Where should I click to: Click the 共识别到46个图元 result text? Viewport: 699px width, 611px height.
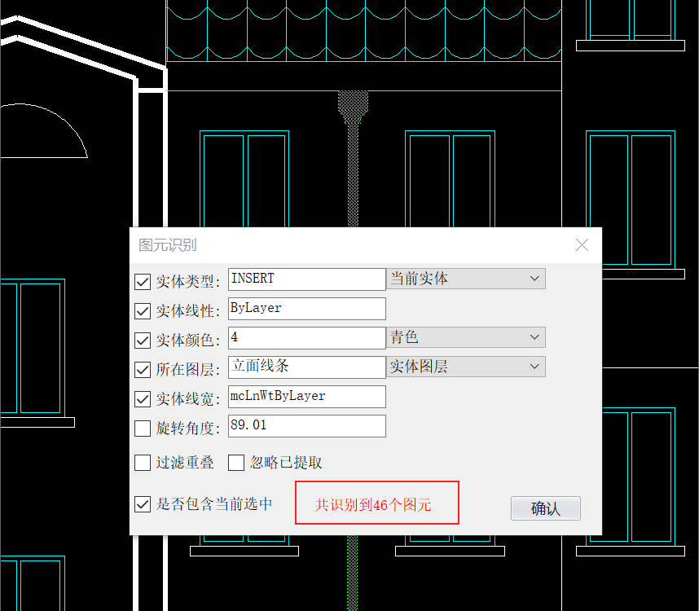373,505
